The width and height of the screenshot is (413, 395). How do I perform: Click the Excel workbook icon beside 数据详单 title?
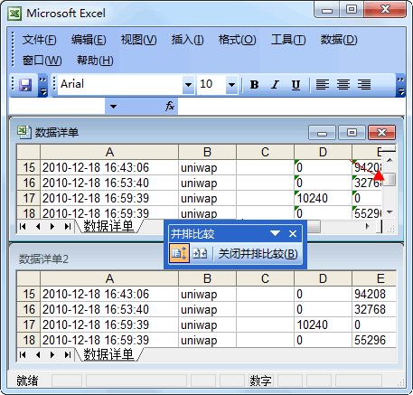tap(23, 132)
